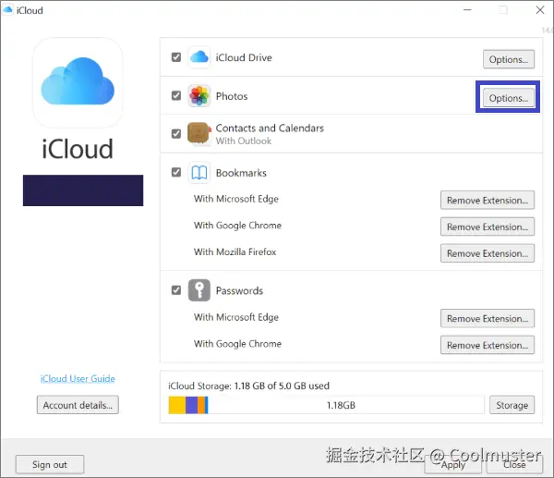
Task: Click the orange segment of the storage bar
Action: [x=201, y=405]
